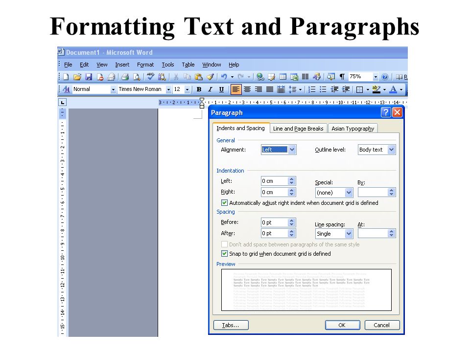This screenshot has width=470, height=352.
Task: Open the Insert menu
Action: click(x=122, y=65)
